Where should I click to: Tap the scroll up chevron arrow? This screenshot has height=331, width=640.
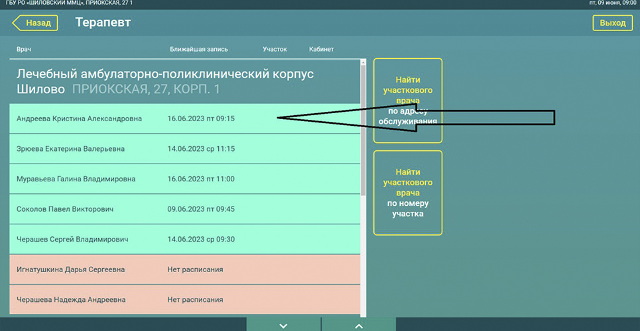coord(359,325)
